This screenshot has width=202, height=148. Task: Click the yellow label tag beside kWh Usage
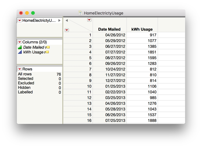click(47, 52)
